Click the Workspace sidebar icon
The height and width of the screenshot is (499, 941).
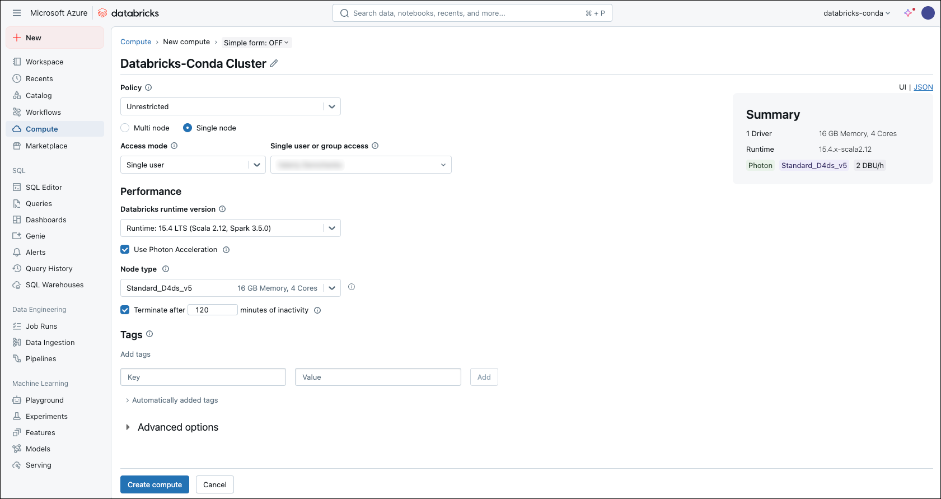[x=17, y=62]
